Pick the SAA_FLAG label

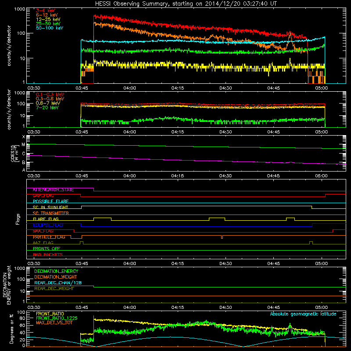pyautogui.click(x=43, y=231)
